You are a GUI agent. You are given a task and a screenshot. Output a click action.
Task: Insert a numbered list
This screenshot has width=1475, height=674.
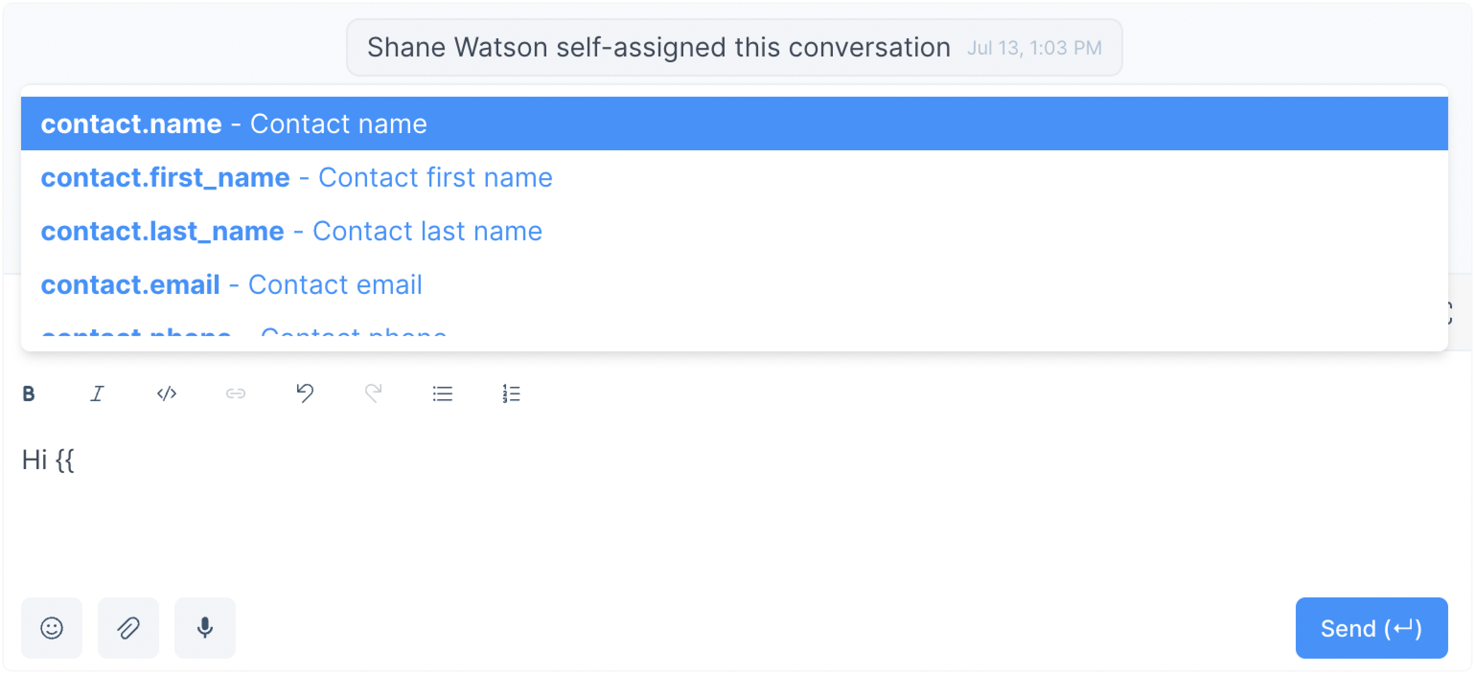[511, 393]
